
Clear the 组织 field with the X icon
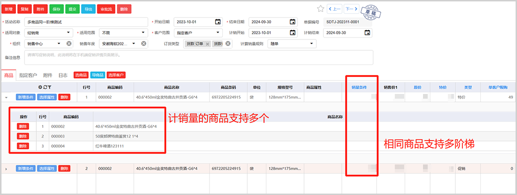pos(69,44)
